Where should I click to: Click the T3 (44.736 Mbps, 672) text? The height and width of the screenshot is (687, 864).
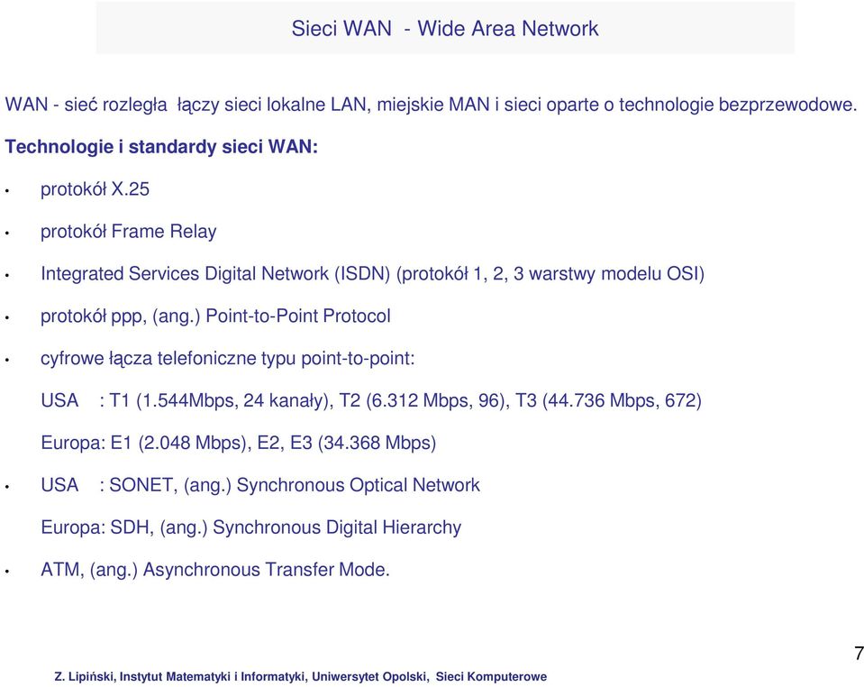coord(608,401)
